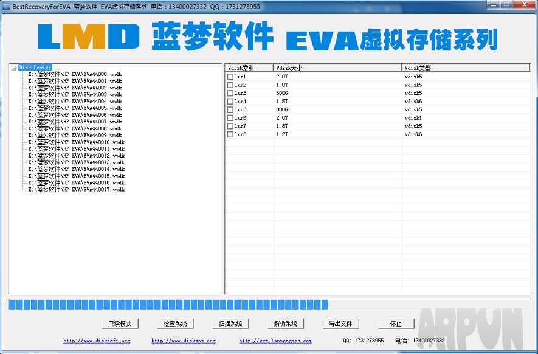This screenshot has height=354, width=538.
Task: Choose EVA440010.vmdk from the device list
Action: click(x=76, y=142)
